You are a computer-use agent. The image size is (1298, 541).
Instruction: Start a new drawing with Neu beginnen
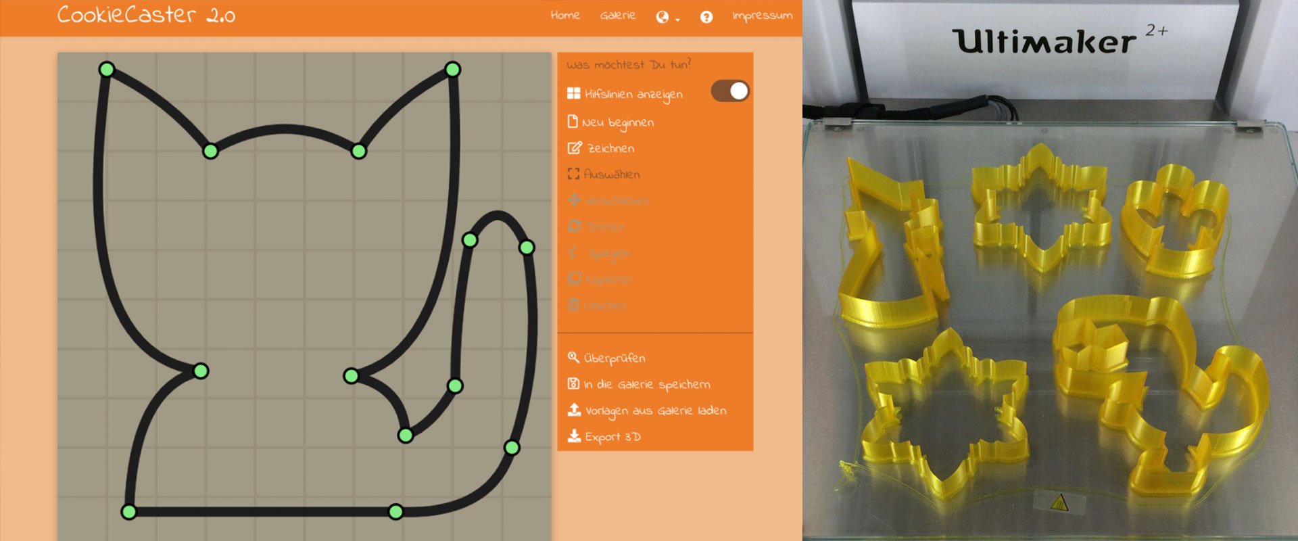(611, 122)
